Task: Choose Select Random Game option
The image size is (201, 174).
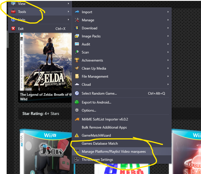Action: [x=99, y=93]
